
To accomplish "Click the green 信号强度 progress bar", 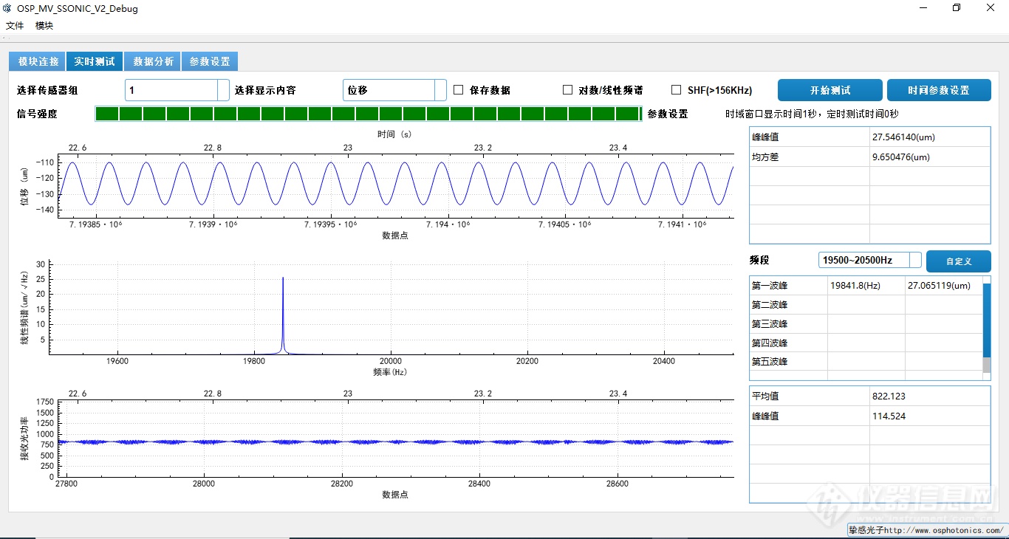I will coord(369,114).
